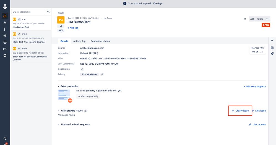Image resolution: width=276 pixels, height=145 pixels.
Task: Click the trial info icon in banner
Action: (125, 4)
